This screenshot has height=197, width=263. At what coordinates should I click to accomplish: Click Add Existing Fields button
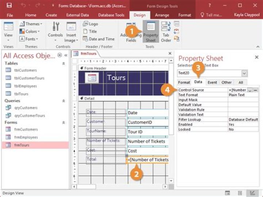click(131, 32)
